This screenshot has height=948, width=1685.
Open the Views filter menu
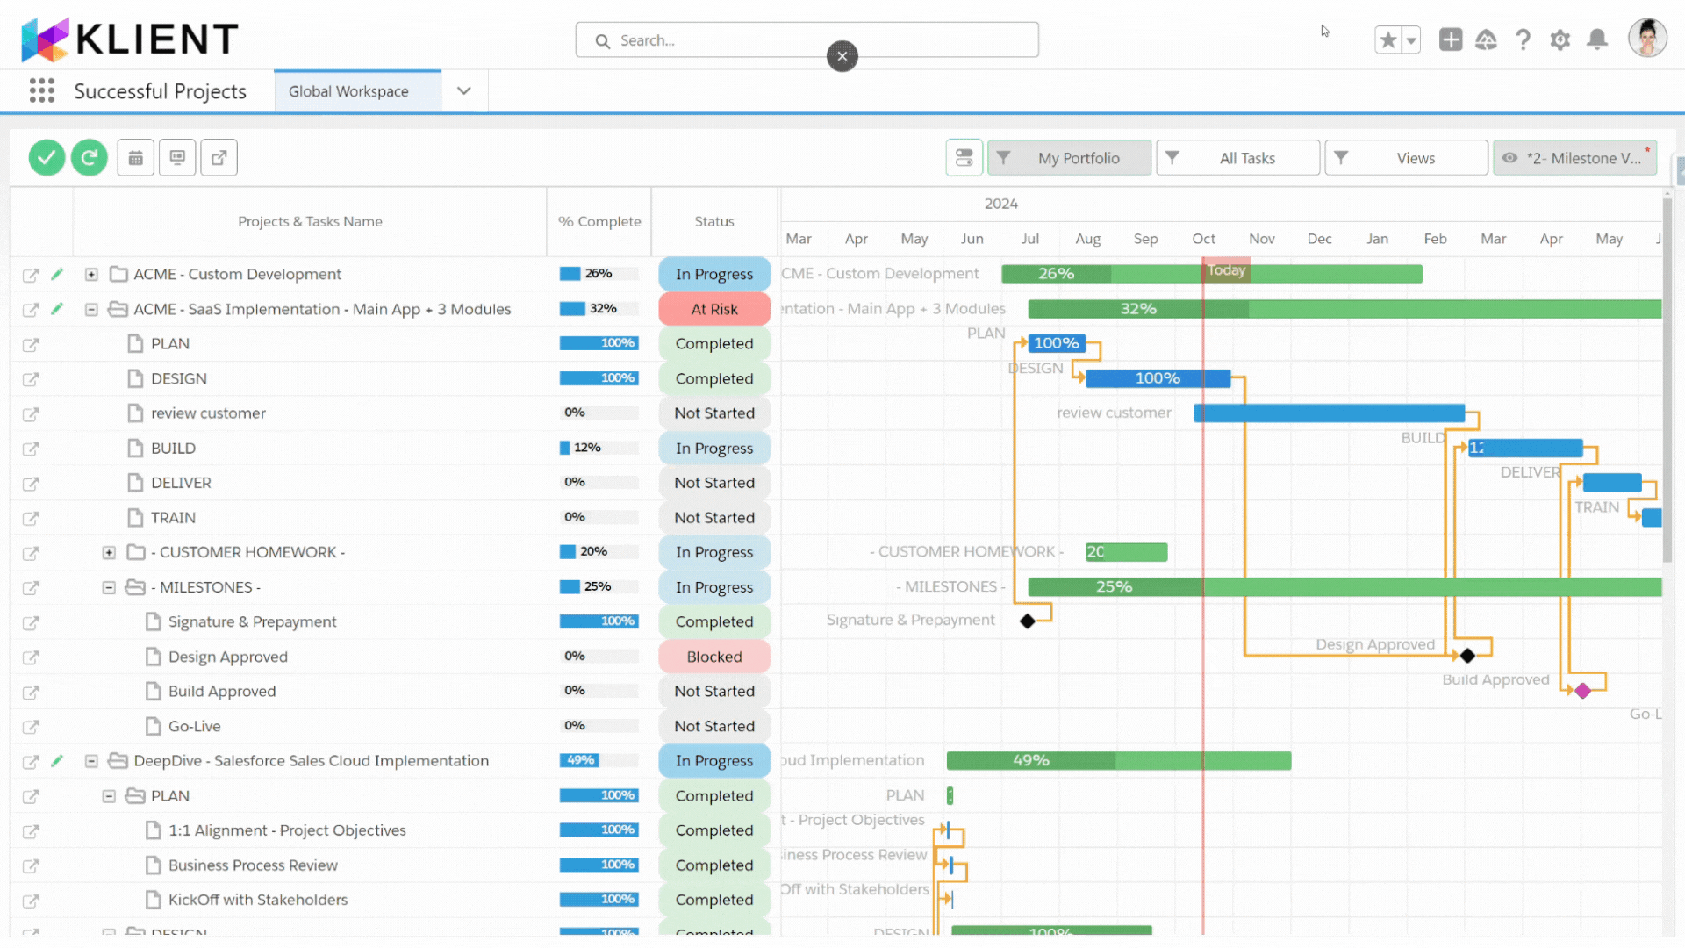1406,158
